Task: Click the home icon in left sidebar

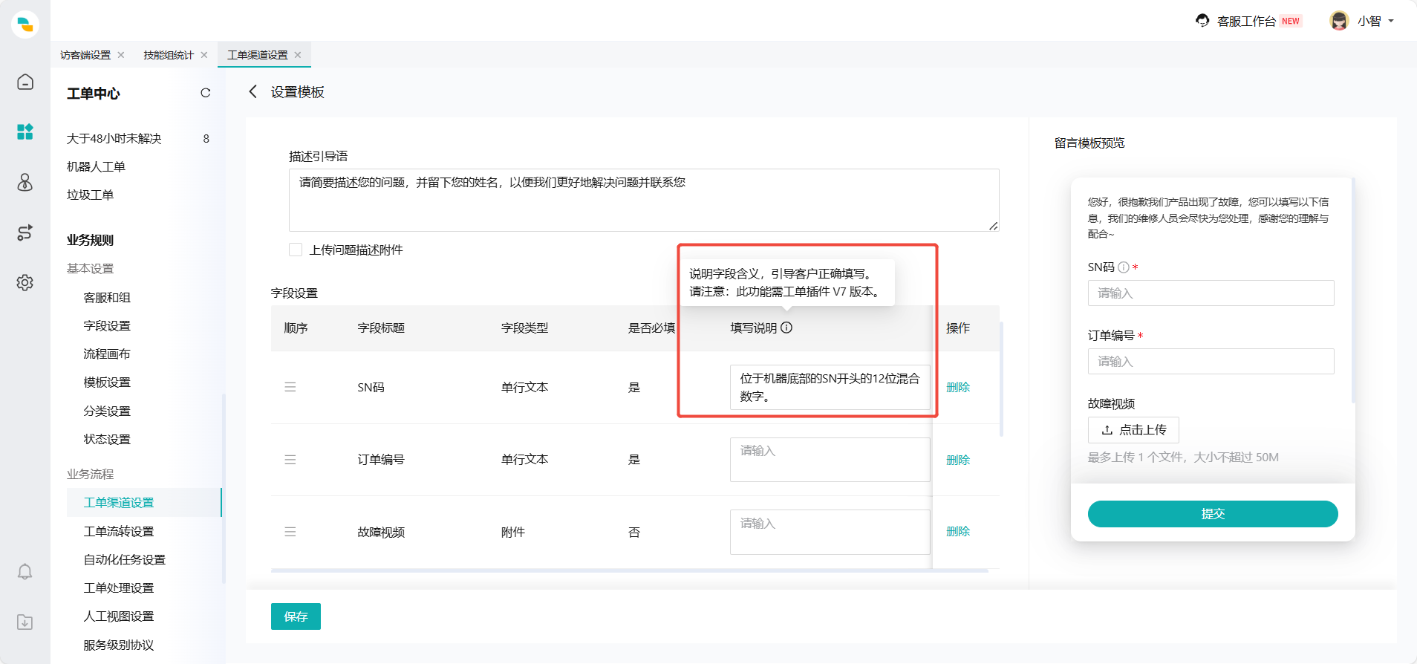Action: pyautogui.click(x=25, y=82)
